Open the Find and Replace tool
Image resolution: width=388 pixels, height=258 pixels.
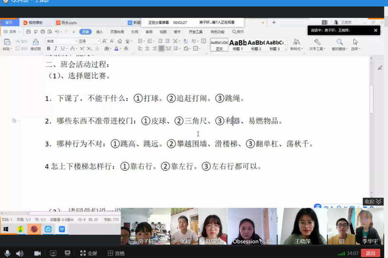tap(339, 45)
